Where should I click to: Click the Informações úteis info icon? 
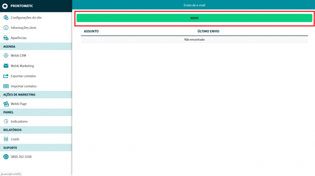6,28
